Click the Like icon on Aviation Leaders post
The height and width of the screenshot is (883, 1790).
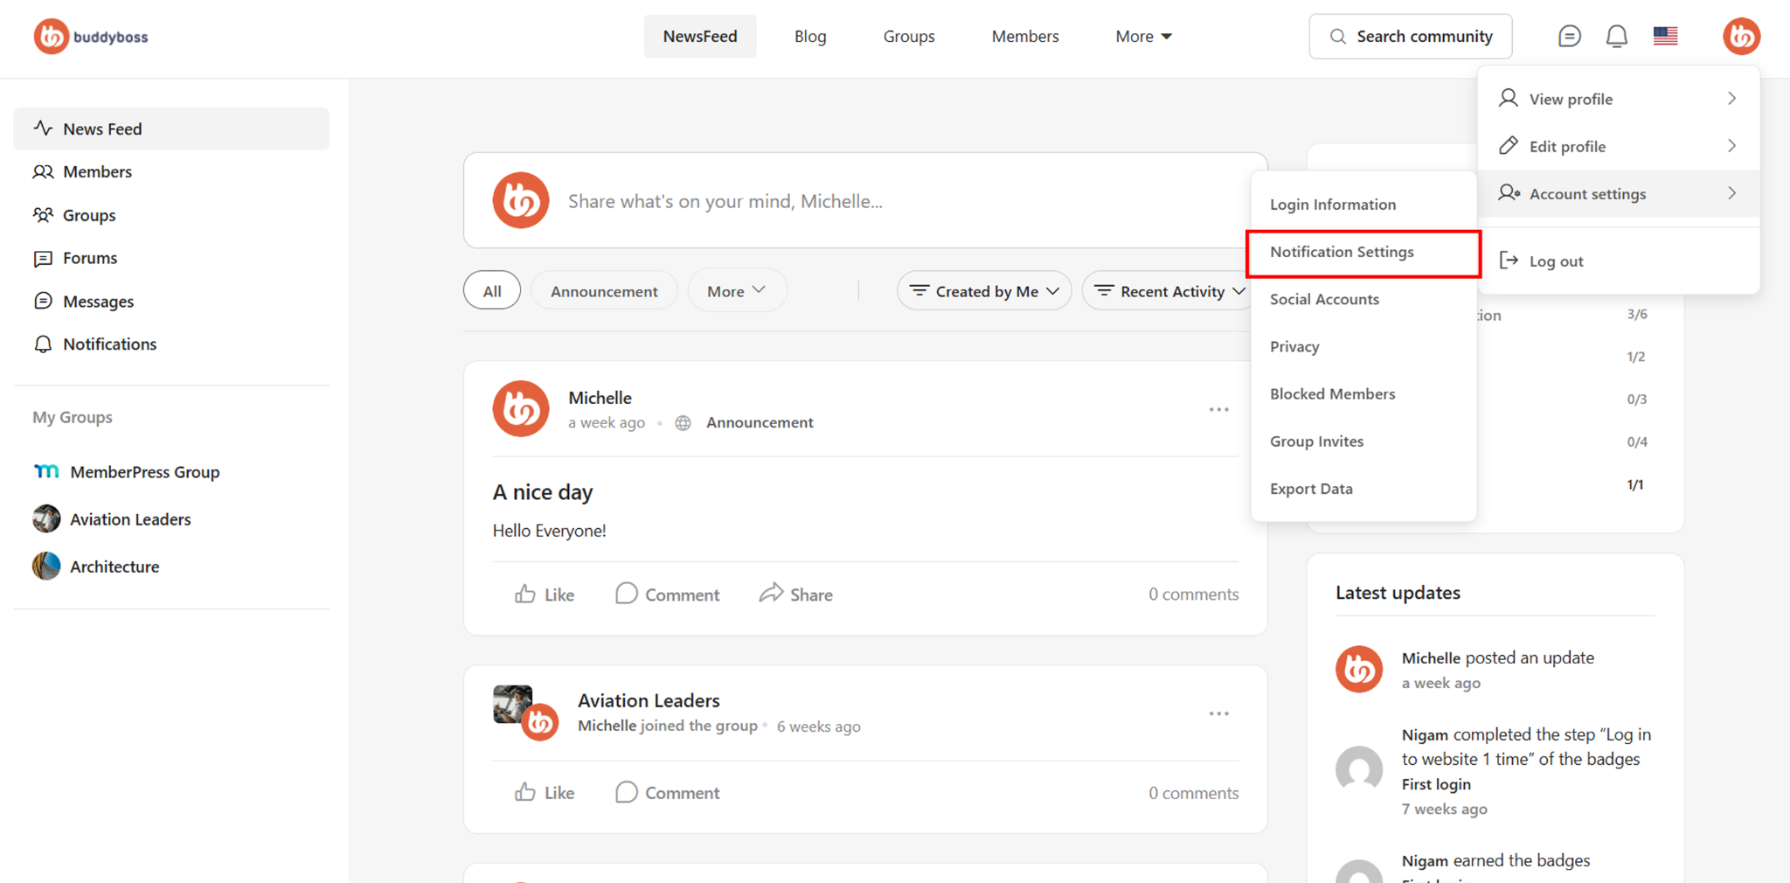pos(524,792)
